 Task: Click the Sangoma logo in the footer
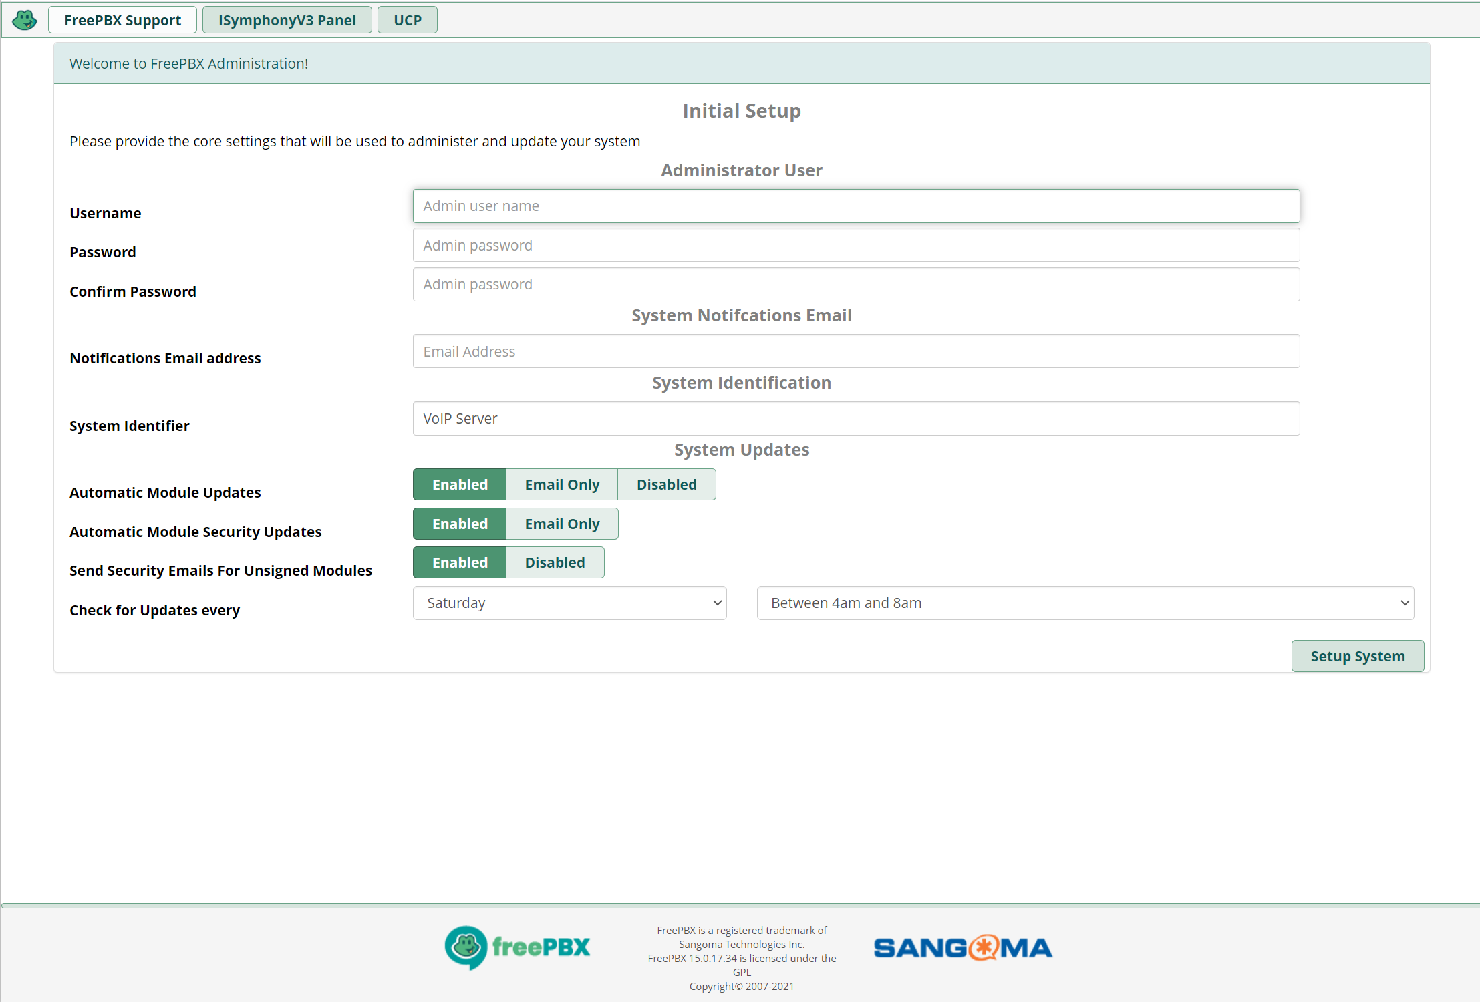coord(963,947)
